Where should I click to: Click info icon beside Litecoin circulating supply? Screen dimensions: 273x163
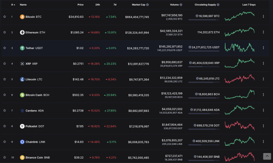tap(197, 78)
